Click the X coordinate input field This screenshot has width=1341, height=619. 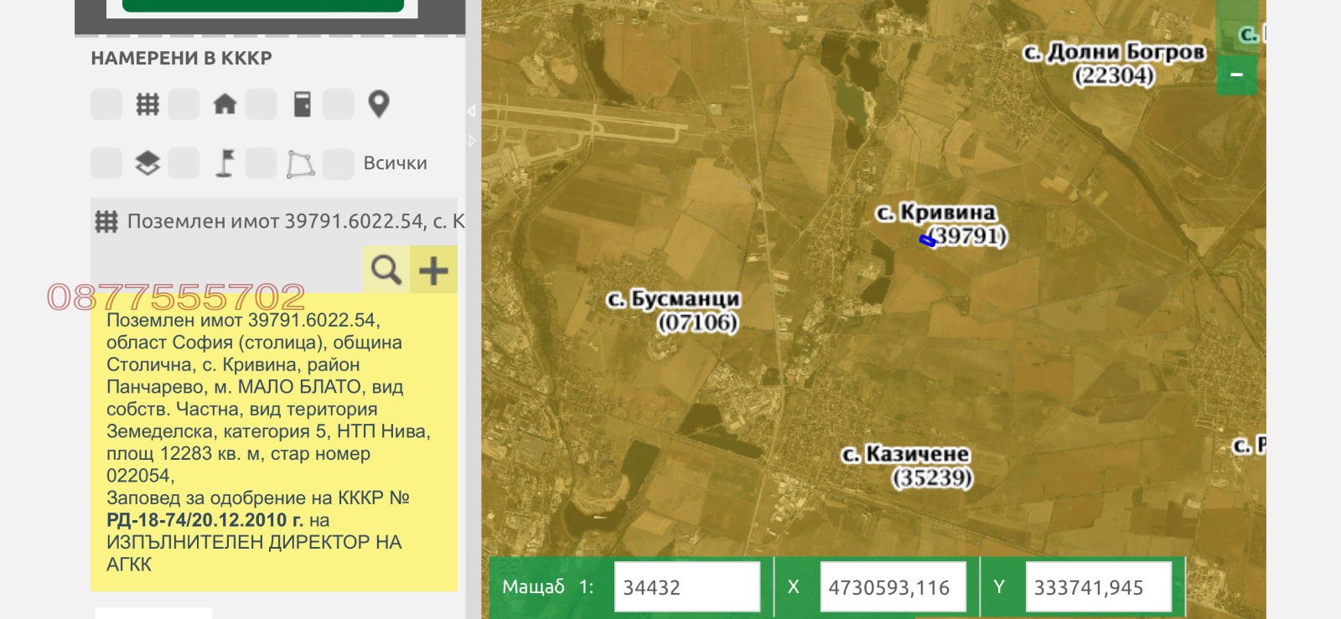[x=892, y=587]
